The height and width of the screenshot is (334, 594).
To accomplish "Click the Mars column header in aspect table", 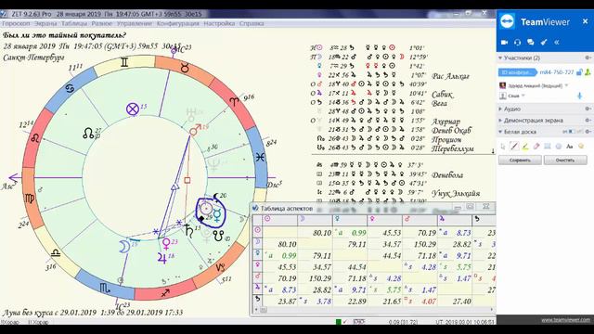I will pos(407,219).
